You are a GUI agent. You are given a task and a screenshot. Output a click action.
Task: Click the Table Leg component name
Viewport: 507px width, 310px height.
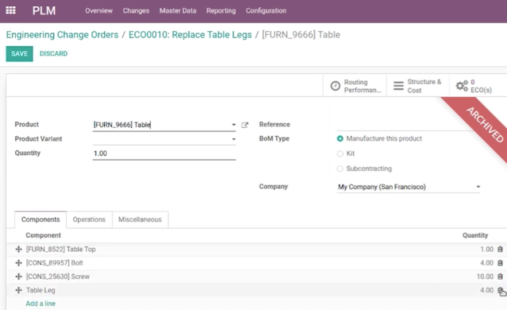click(x=40, y=290)
